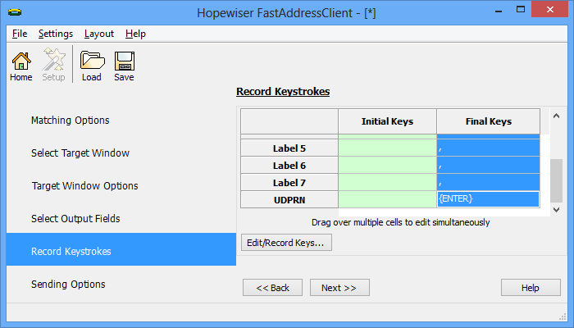This screenshot has height=328, width=574.
Task: Select the Initial Keys column header
Action: click(387, 121)
